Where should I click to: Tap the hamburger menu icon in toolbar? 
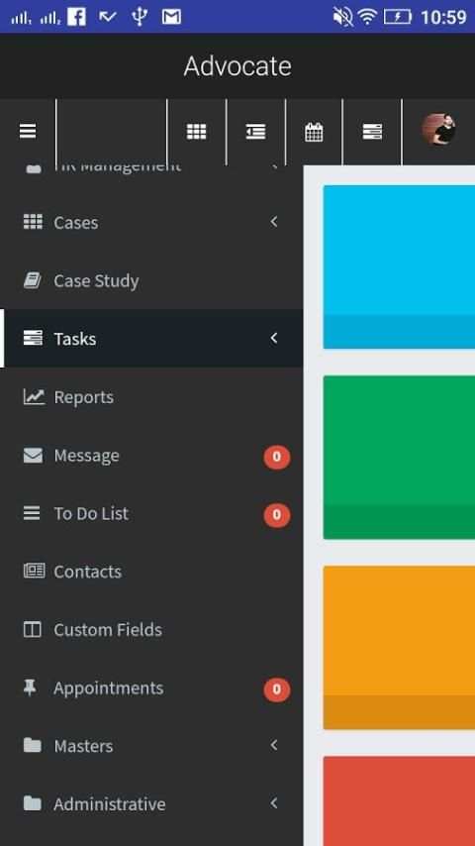click(x=28, y=131)
